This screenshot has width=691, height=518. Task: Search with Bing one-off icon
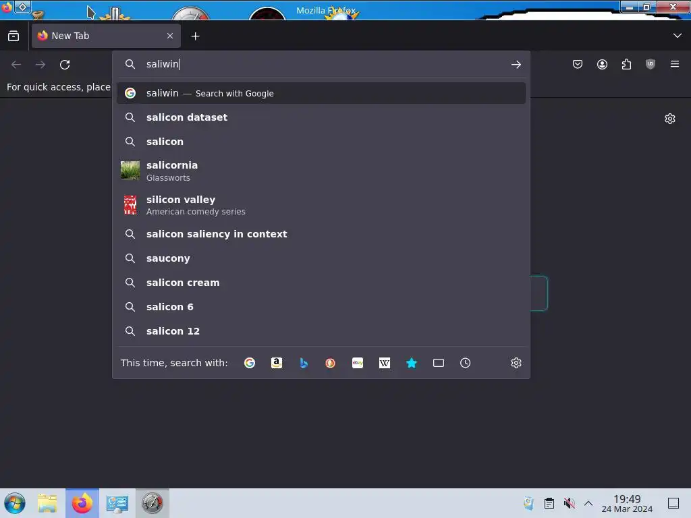[304, 363]
